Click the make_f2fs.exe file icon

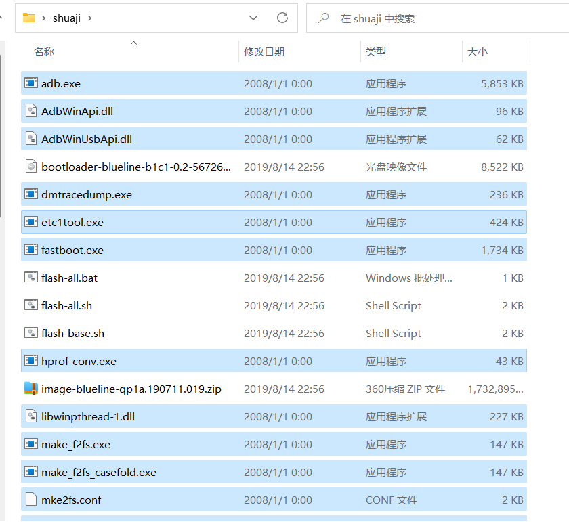pos(31,444)
